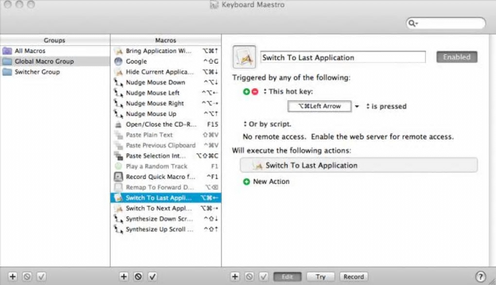Click the large macro icon beside name field
496x285 pixels.
pos(244,57)
